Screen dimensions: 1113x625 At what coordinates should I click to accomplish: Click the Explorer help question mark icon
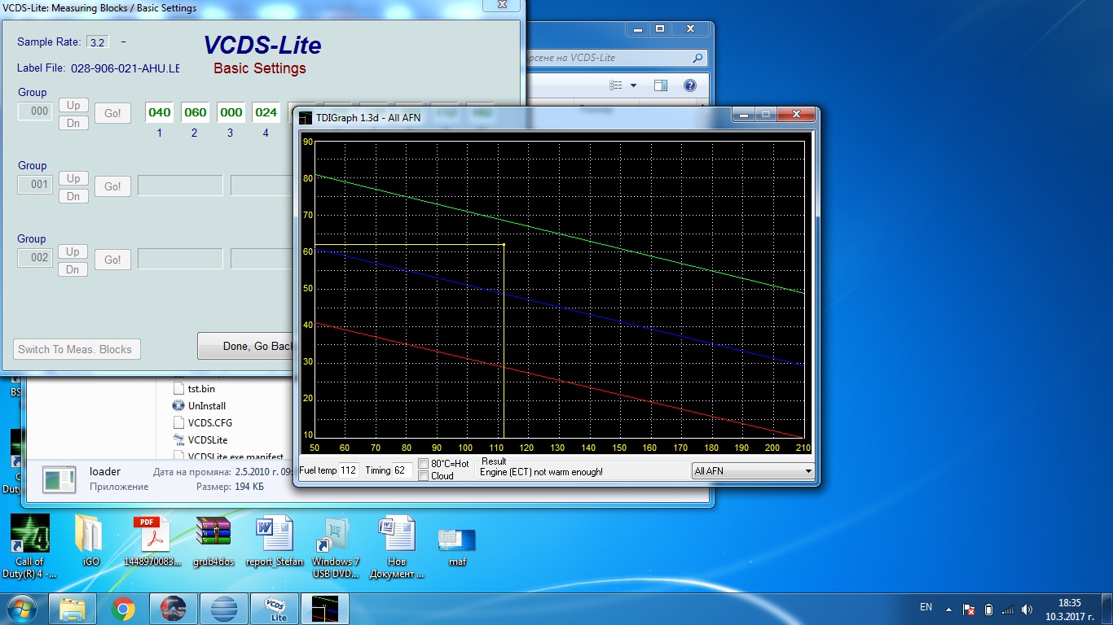click(689, 85)
